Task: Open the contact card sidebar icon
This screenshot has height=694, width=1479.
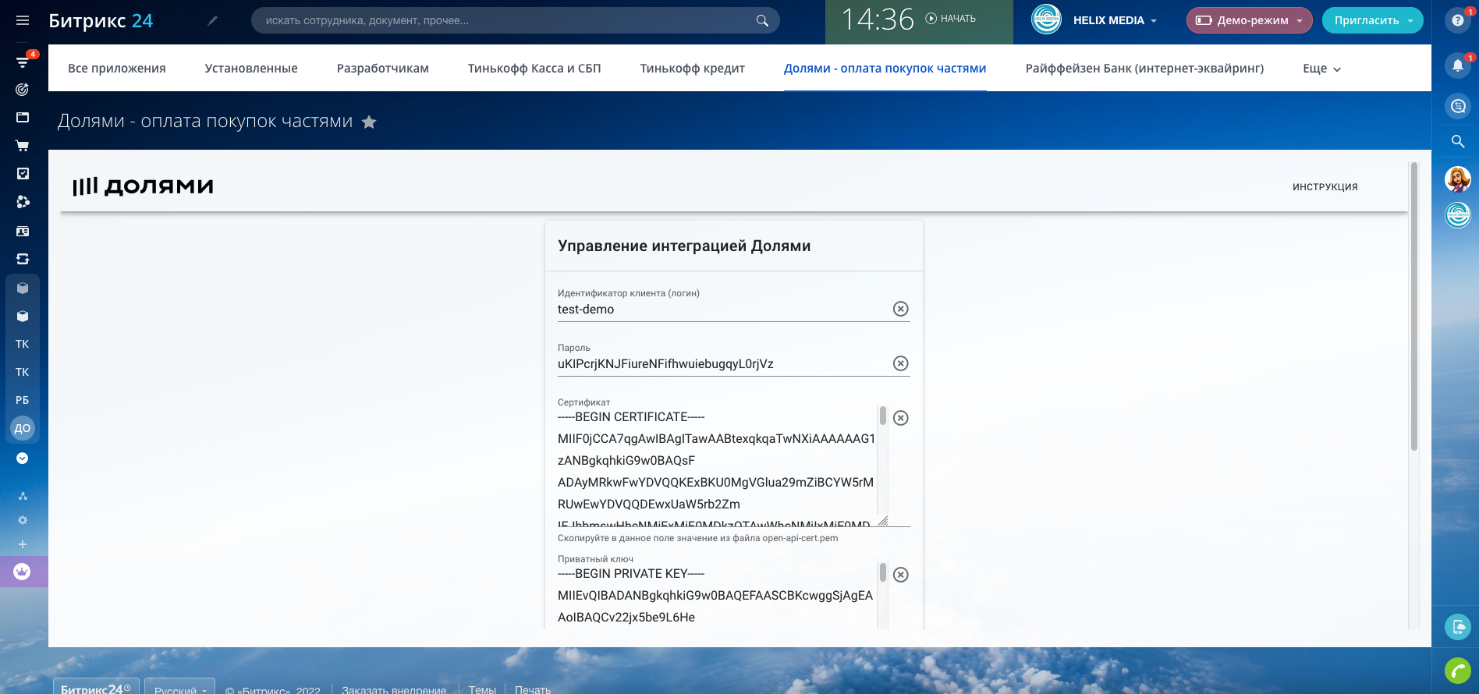Action: (23, 231)
